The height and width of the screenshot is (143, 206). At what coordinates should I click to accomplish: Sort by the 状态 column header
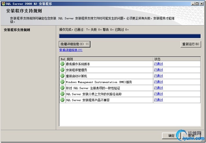pyautogui.click(x=177, y=59)
